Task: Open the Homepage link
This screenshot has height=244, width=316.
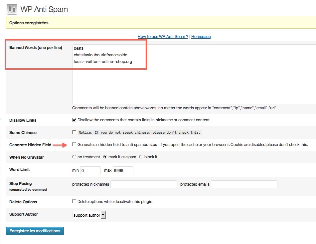Action: click(201, 37)
